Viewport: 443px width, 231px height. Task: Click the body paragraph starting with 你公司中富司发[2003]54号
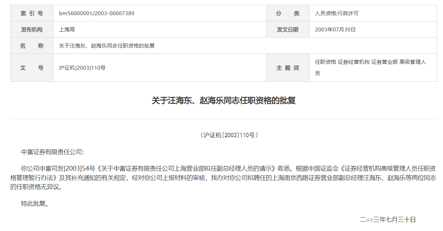click(223, 178)
